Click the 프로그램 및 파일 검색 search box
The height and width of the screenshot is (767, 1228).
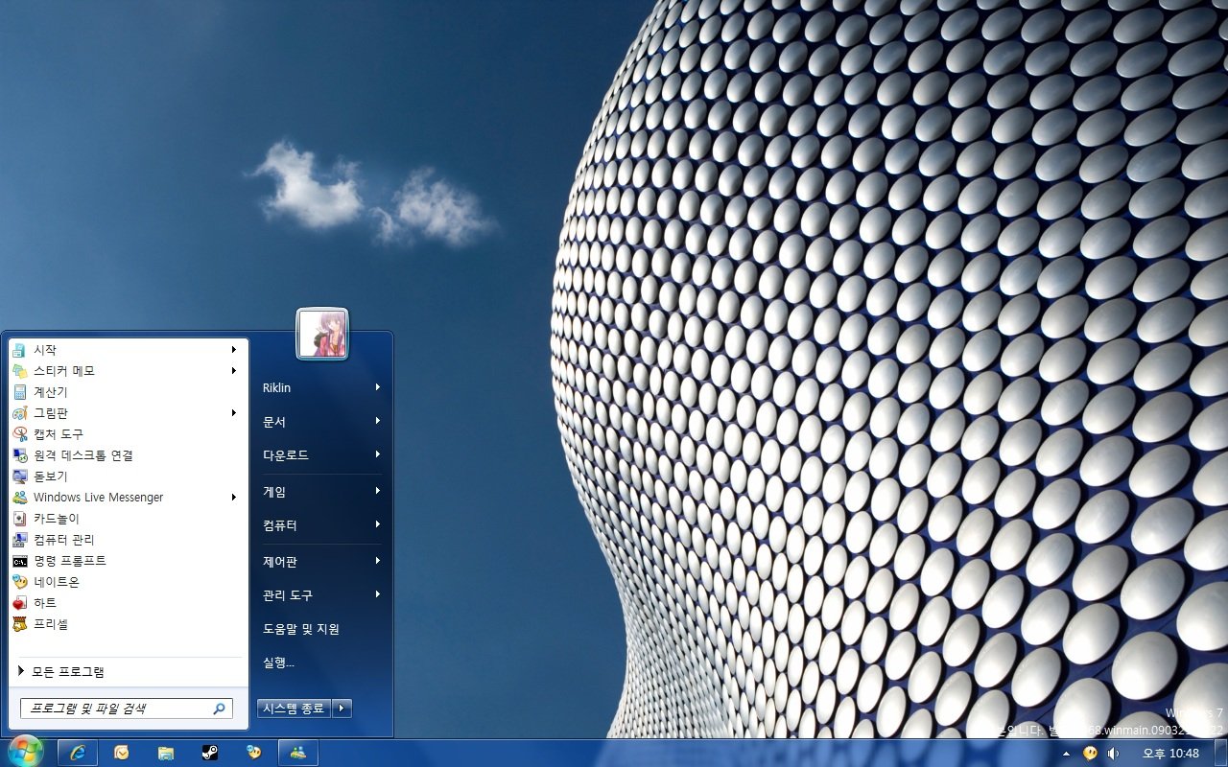click(115, 709)
